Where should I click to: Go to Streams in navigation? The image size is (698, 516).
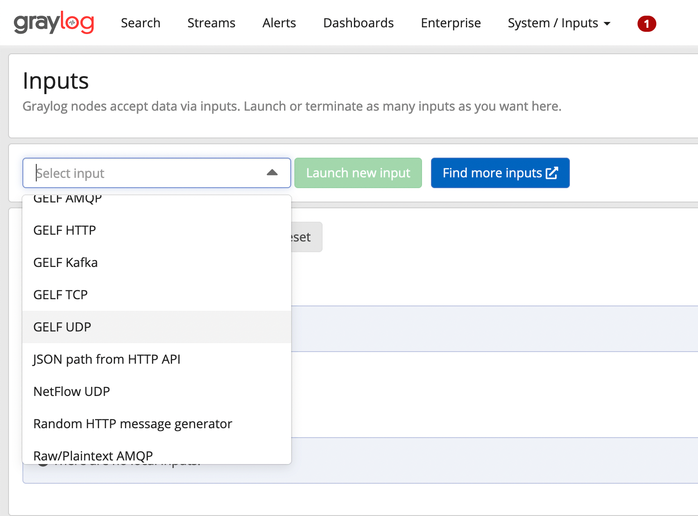click(x=211, y=23)
